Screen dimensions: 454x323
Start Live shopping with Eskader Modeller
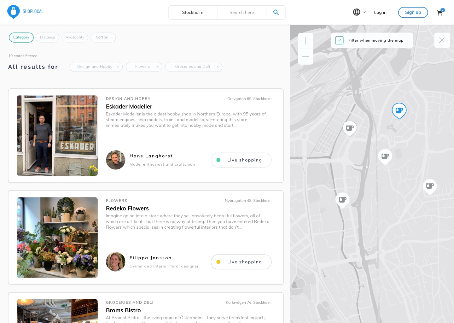click(x=241, y=160)
